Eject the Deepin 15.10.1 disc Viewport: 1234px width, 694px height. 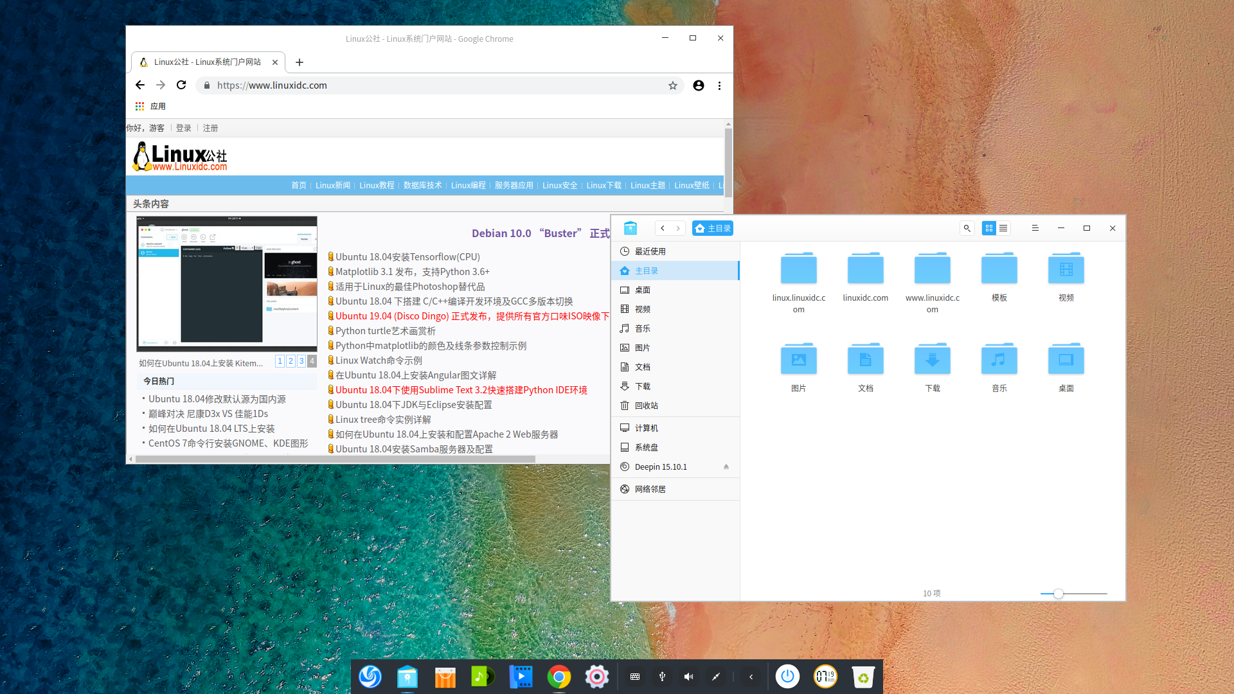click(x=726, y=467)
